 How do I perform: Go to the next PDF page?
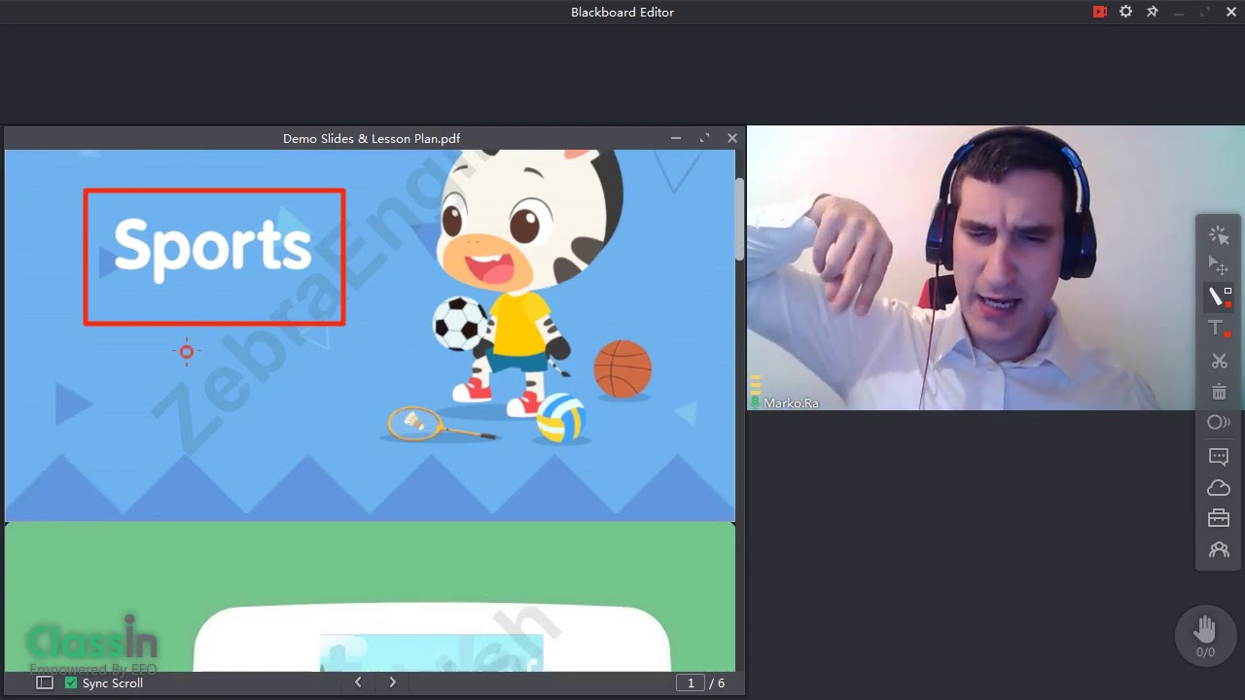(392, 682)
